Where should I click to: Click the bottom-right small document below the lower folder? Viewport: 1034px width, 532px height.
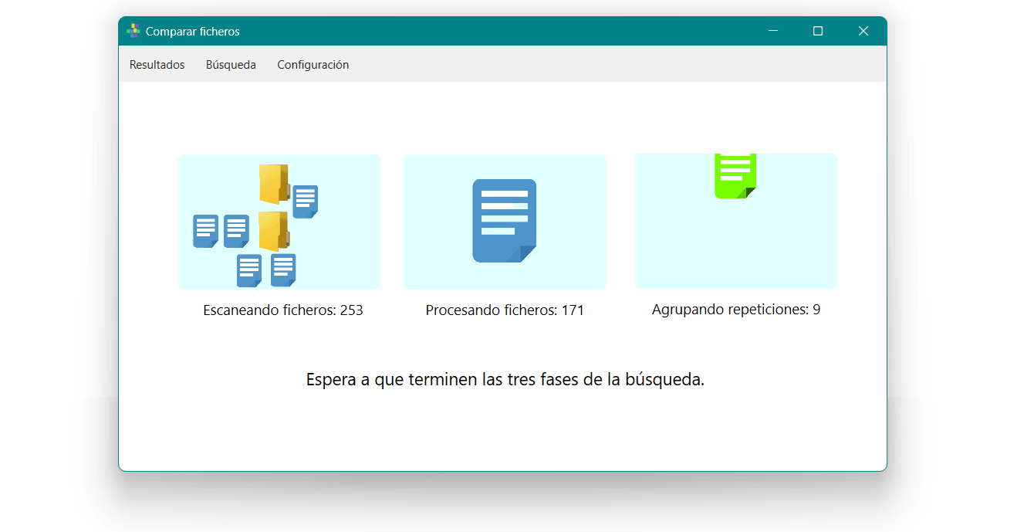(x=283, y=270)
